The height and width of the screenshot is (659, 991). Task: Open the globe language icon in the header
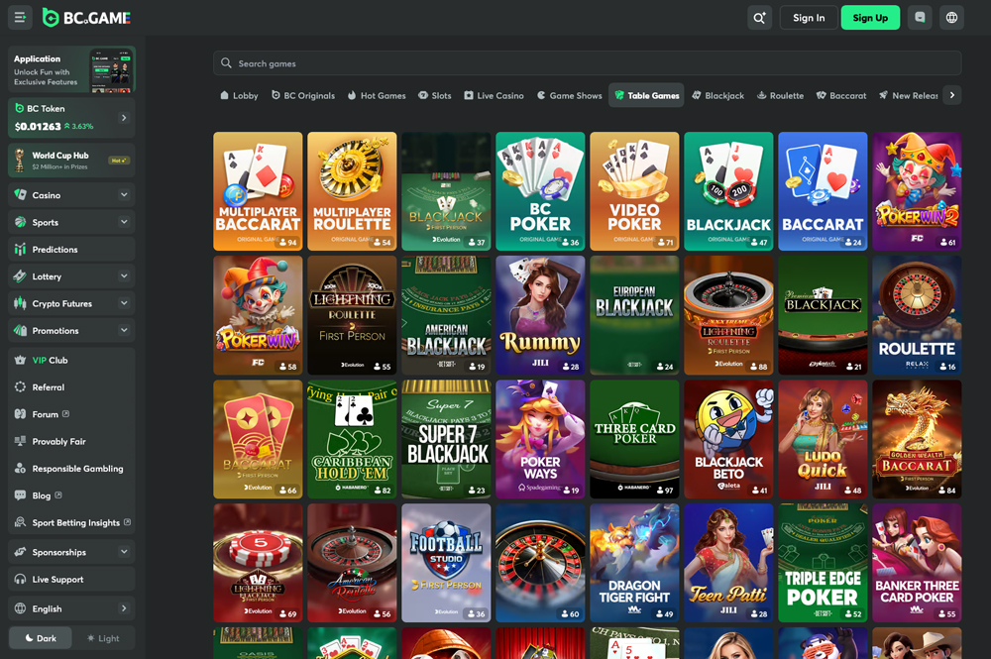(x=951, y=18)
